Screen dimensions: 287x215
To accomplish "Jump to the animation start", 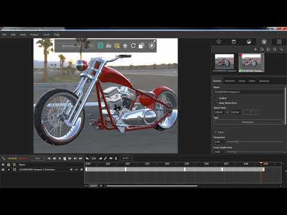I will click(49, 158).
